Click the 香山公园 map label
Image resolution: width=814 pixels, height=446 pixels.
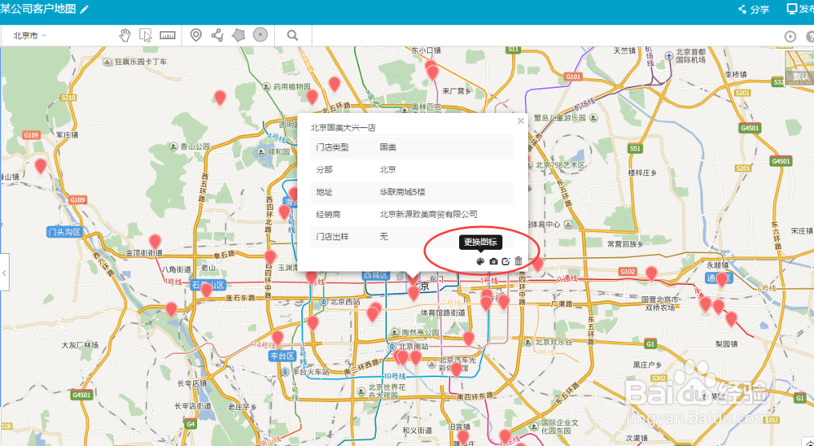(195, 147)
